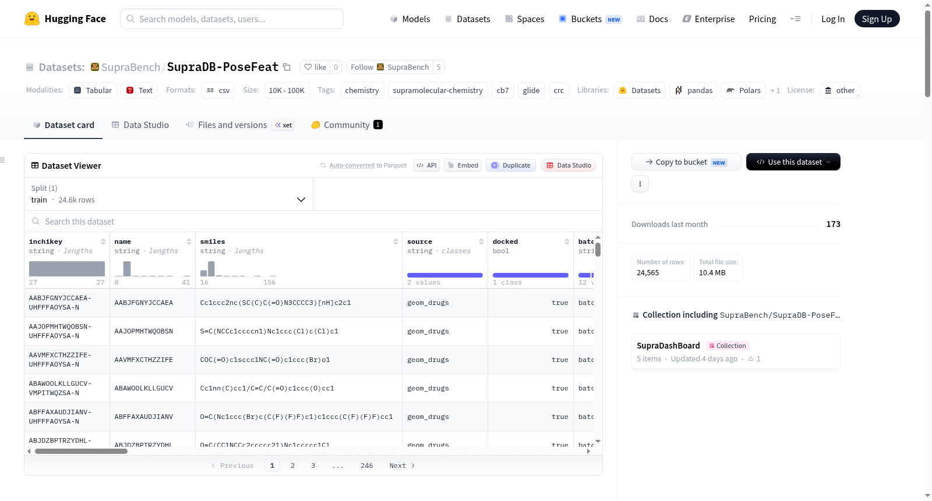
Task: Jump to page 246 of the table
Action: 367,466
